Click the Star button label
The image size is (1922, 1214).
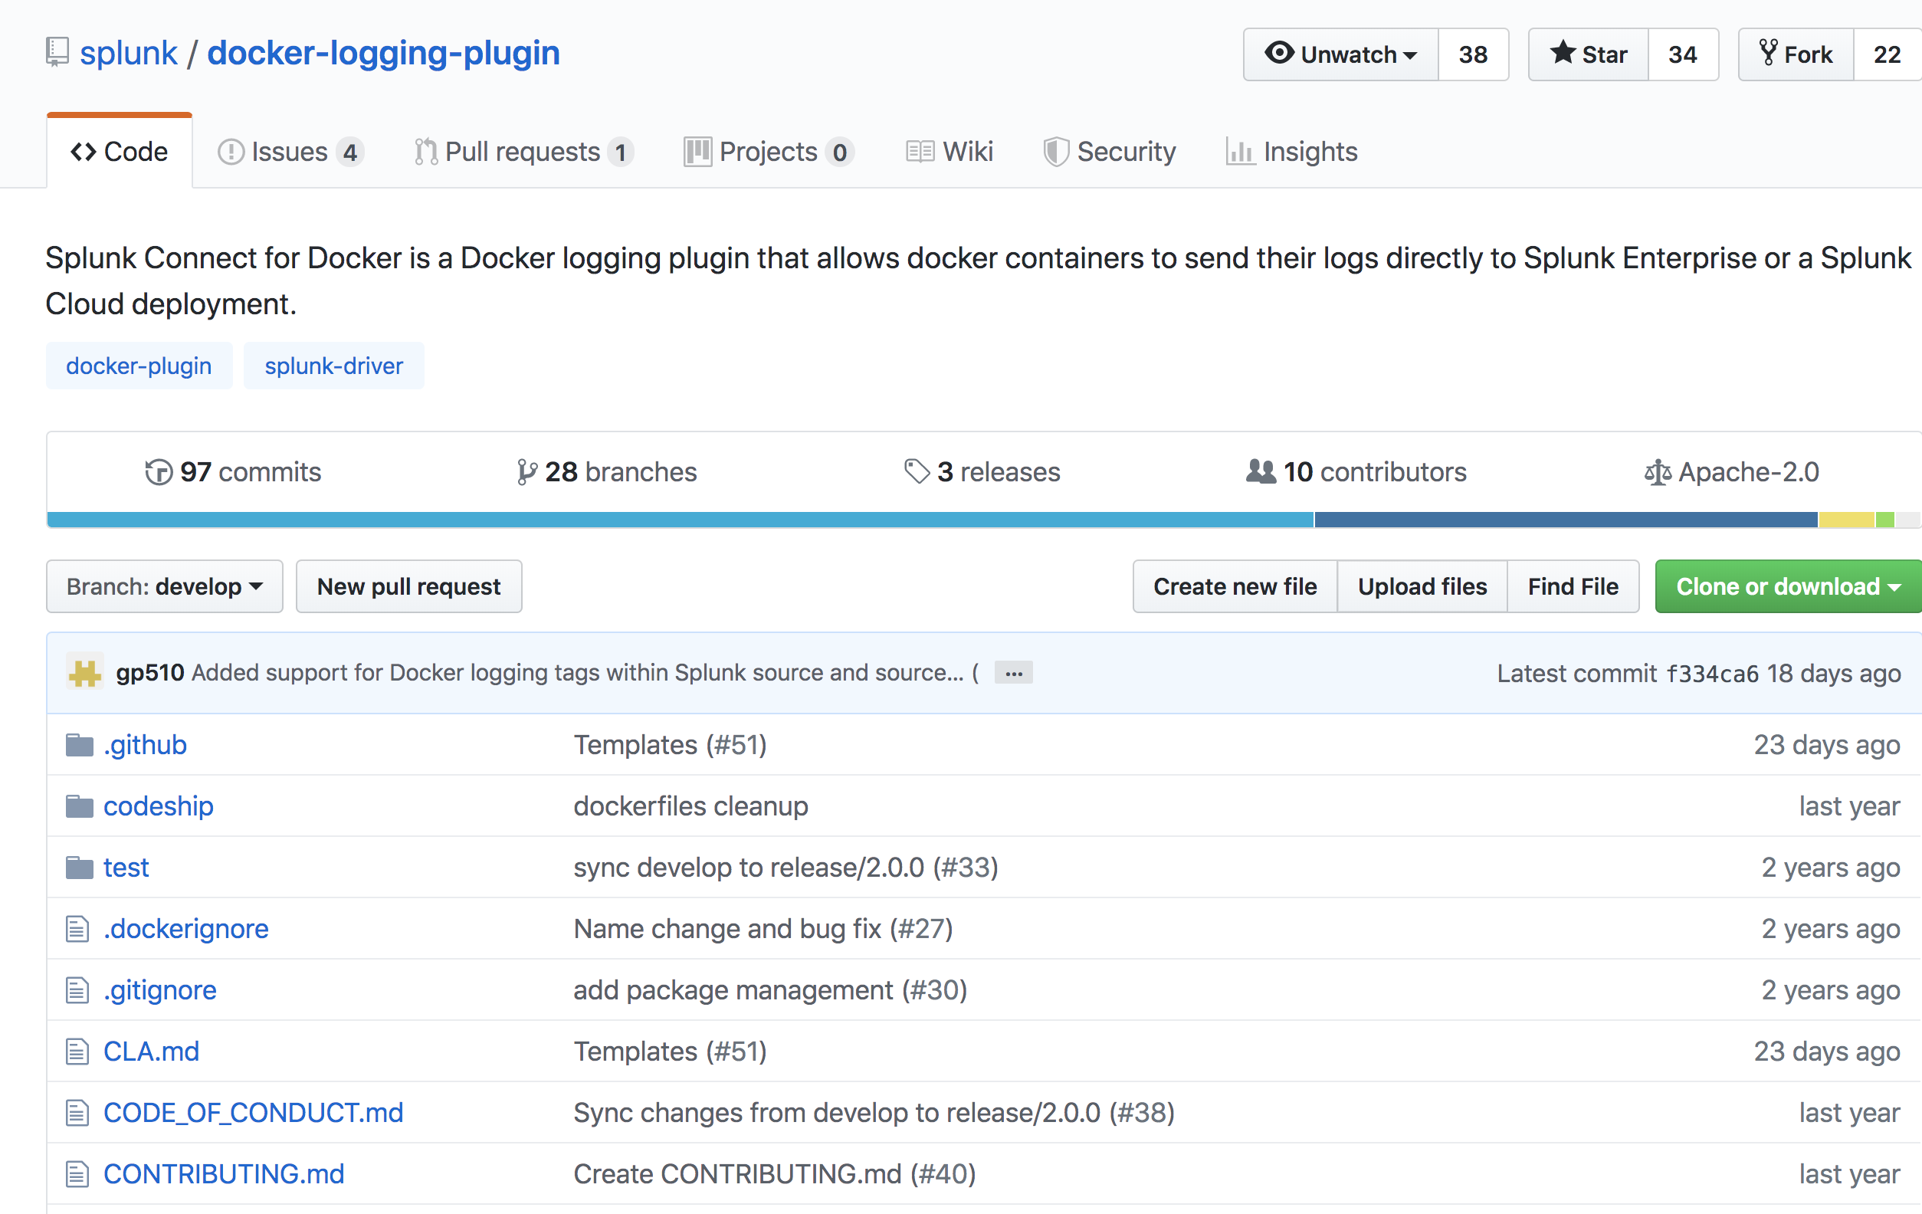click(x=1604, y=54)
